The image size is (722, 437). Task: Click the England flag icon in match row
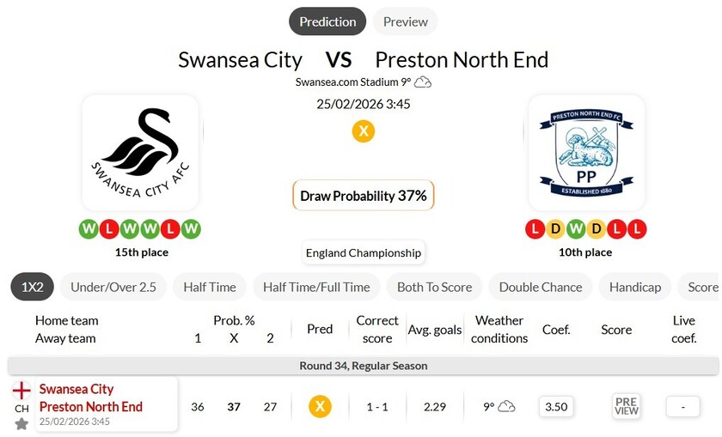coord(21,391)
